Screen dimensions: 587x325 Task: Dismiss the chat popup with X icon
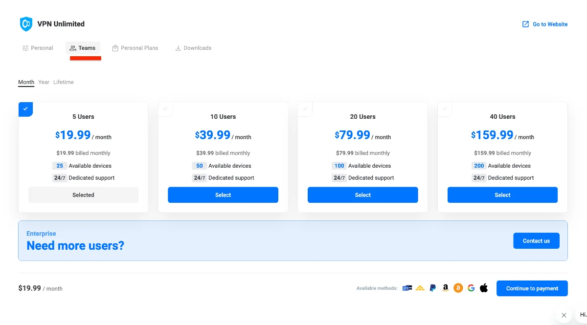tap(564, 315)
